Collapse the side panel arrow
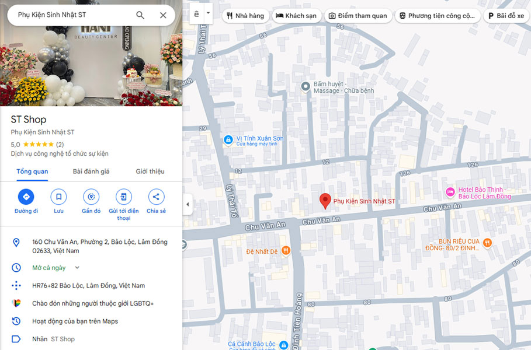The image size is (531, 350). (187, 204)
